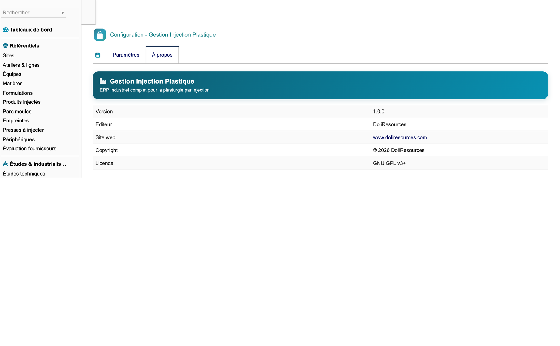This screenshot has width=560, height=346.
Task: Switch to the Paramètres tab
Action: [x=126, y=55]
